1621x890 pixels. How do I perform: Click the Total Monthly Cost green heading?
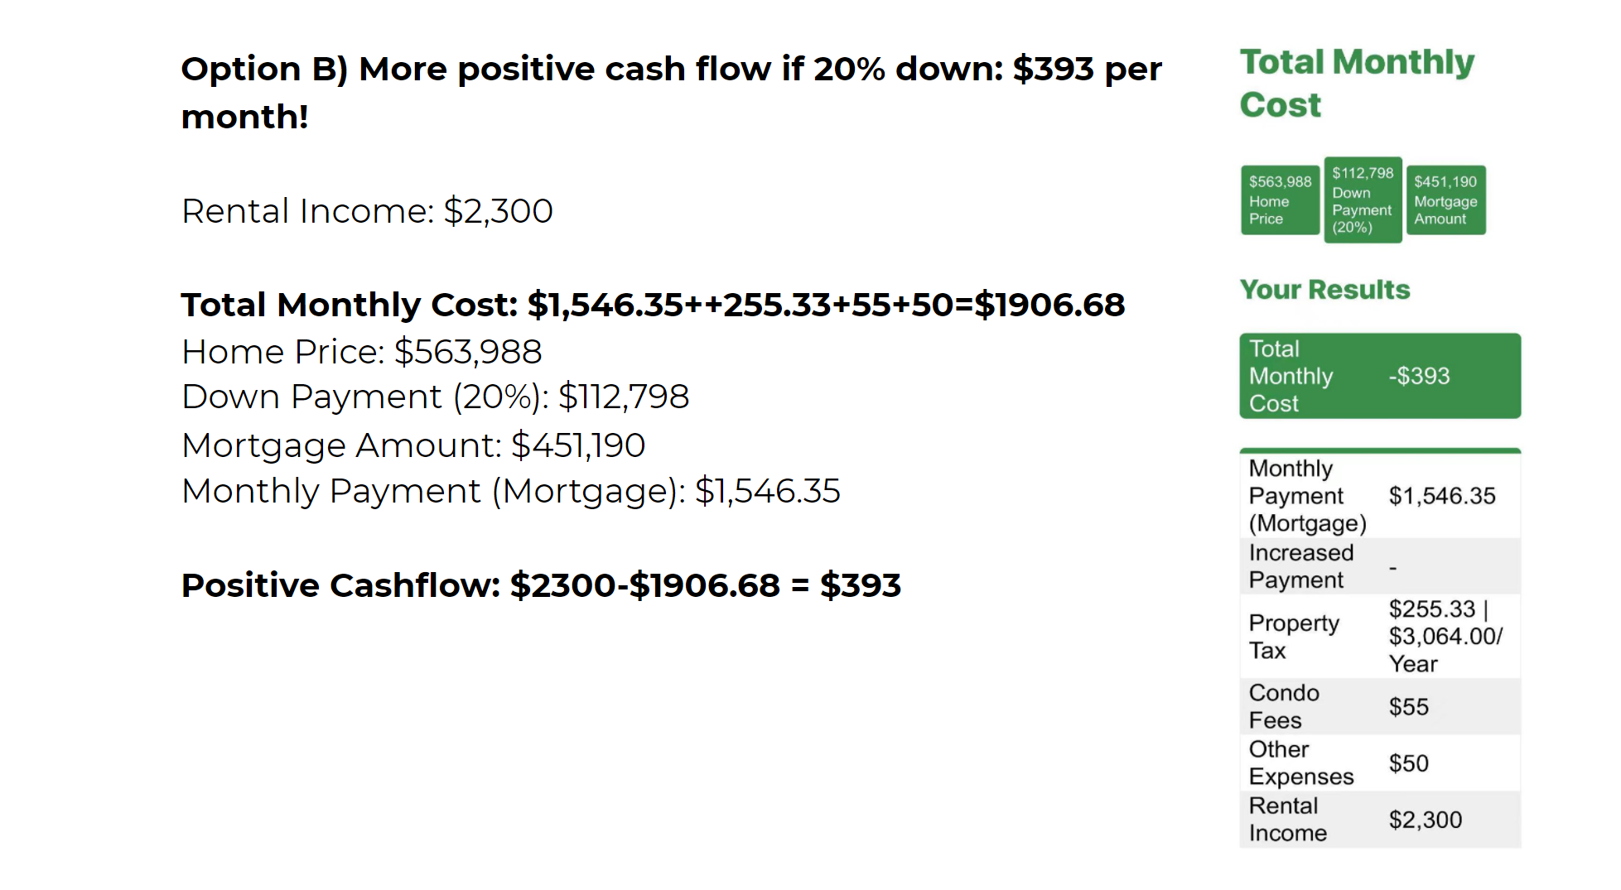(x=1356, y=83)
